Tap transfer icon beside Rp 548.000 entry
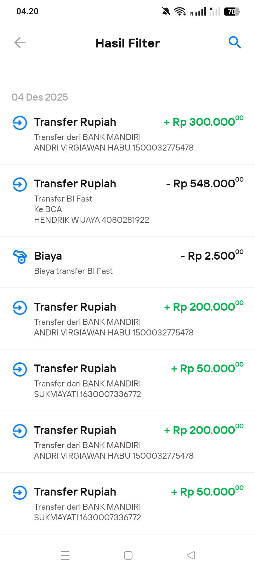Image resolution: width=255 pixels, height=571 pixels. tap(20, 185)
